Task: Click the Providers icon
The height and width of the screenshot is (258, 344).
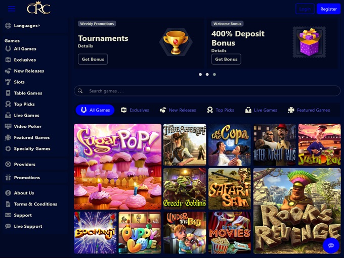Action: click(x=8, y=164)
